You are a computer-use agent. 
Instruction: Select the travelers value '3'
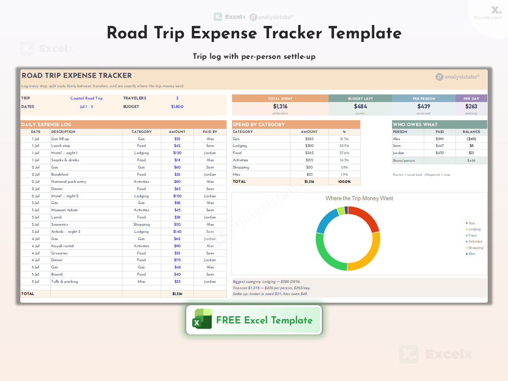(x=177, y=98)
